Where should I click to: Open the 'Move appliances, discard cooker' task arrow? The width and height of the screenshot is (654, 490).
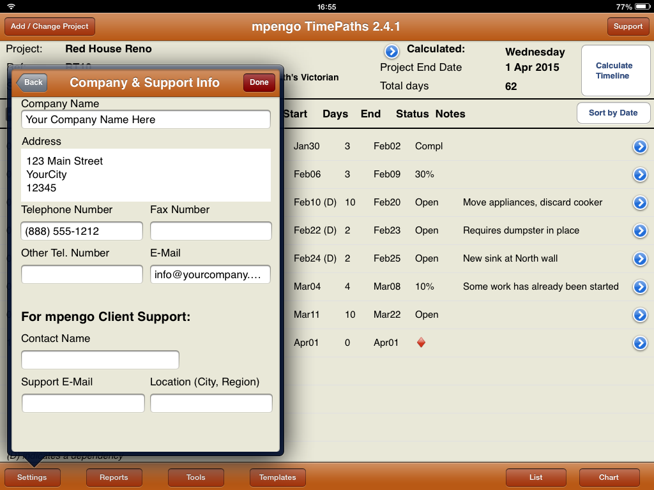(x=640, y=203)
